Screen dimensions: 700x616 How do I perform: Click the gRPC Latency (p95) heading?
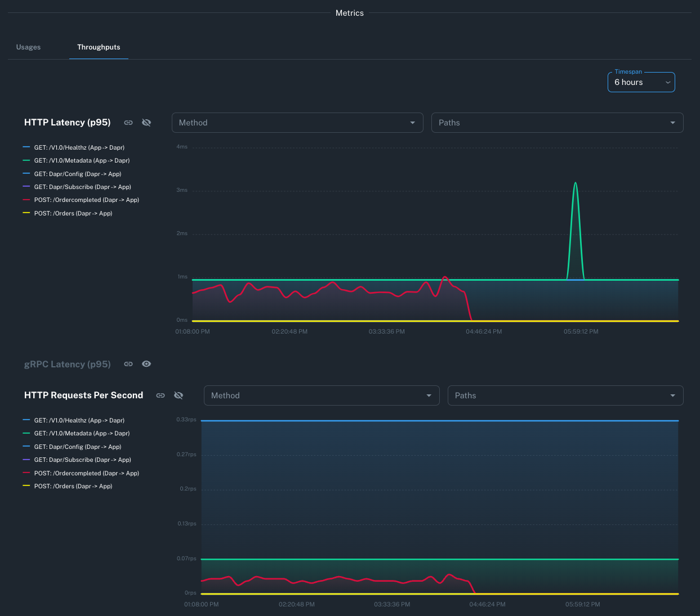(68, 364)
